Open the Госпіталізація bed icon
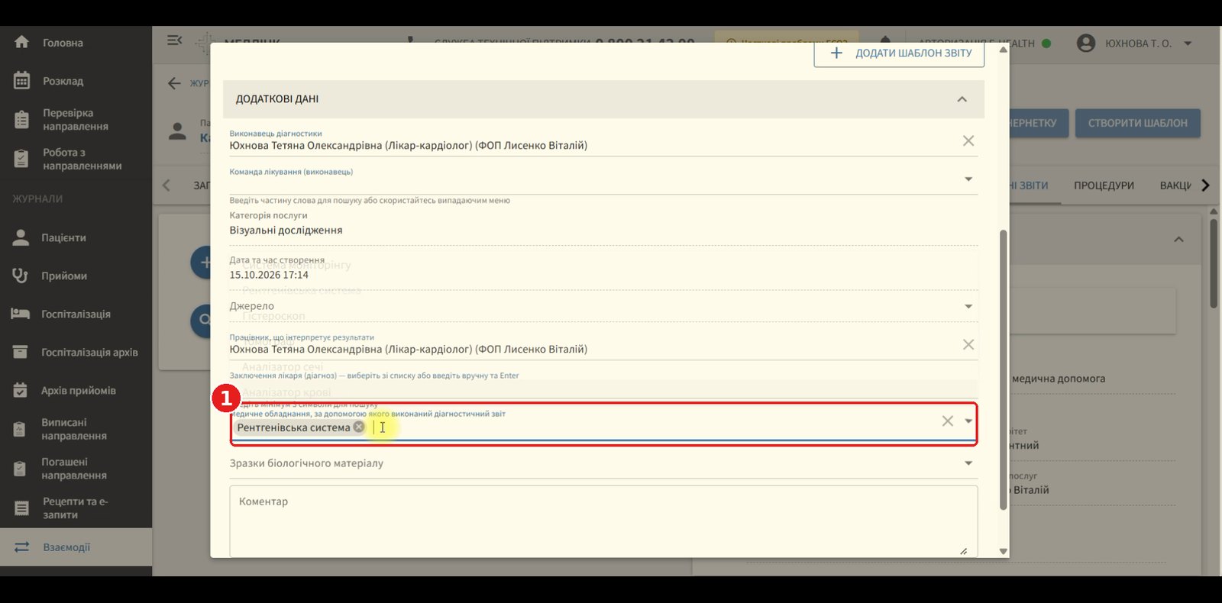1222x603 pixels. (x=21, y=314)
